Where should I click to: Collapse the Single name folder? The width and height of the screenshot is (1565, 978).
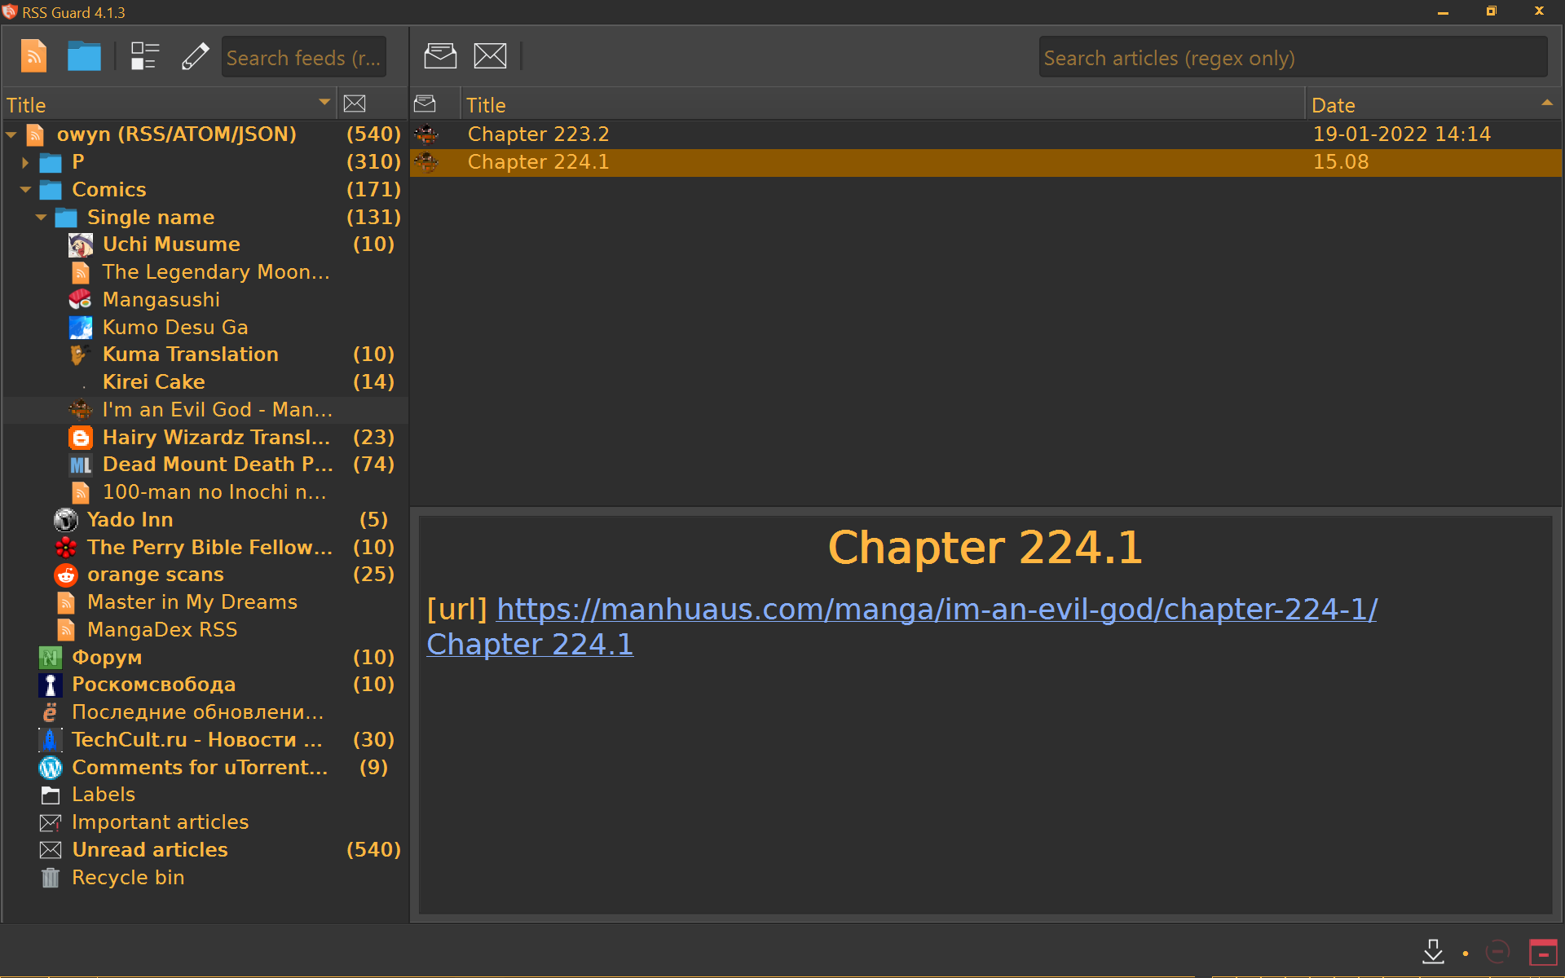click(41, 218)
